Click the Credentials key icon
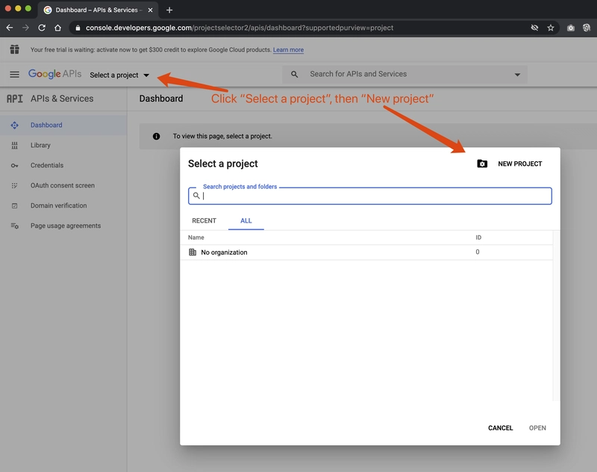The height and width of the screenshot is (472, 597). pyautogui.click(x=14, y=166)
